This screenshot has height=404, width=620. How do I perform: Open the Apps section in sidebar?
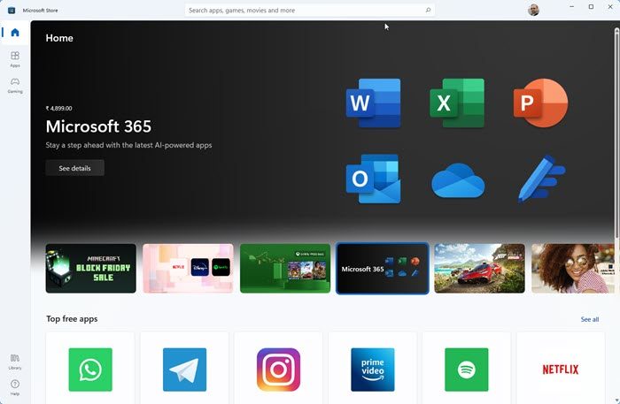coord(15,59)
